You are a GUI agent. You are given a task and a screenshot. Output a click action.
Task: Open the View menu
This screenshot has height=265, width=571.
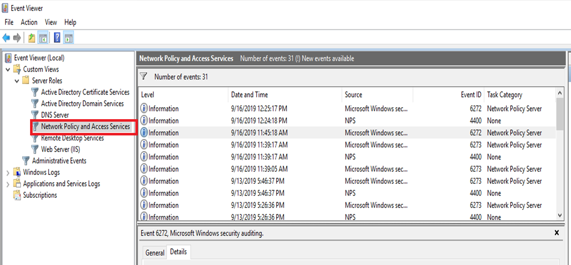pyautogui.click(x=51, y=22)
